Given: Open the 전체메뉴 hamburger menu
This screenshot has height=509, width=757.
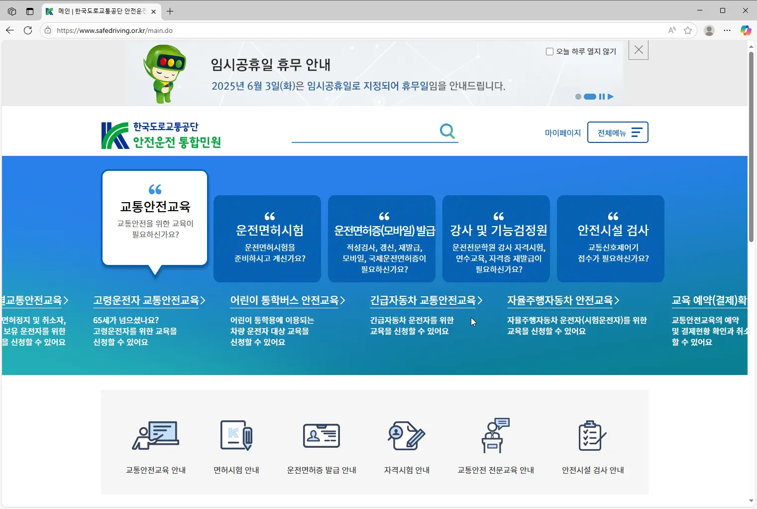Looking at the screenshot, I should [618, 132].
